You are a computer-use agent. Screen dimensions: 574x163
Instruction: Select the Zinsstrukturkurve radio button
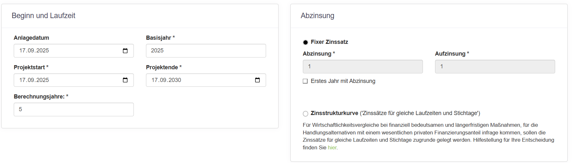[x=305, y=113]
